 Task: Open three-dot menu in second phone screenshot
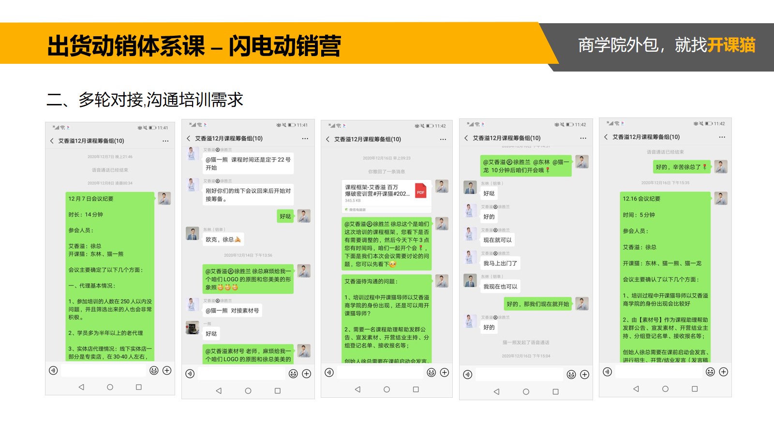click(x=305, y=139)
